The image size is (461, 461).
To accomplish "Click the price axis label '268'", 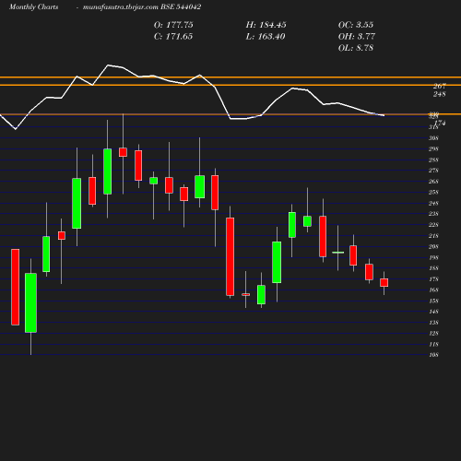I will (x=433, y=182).
